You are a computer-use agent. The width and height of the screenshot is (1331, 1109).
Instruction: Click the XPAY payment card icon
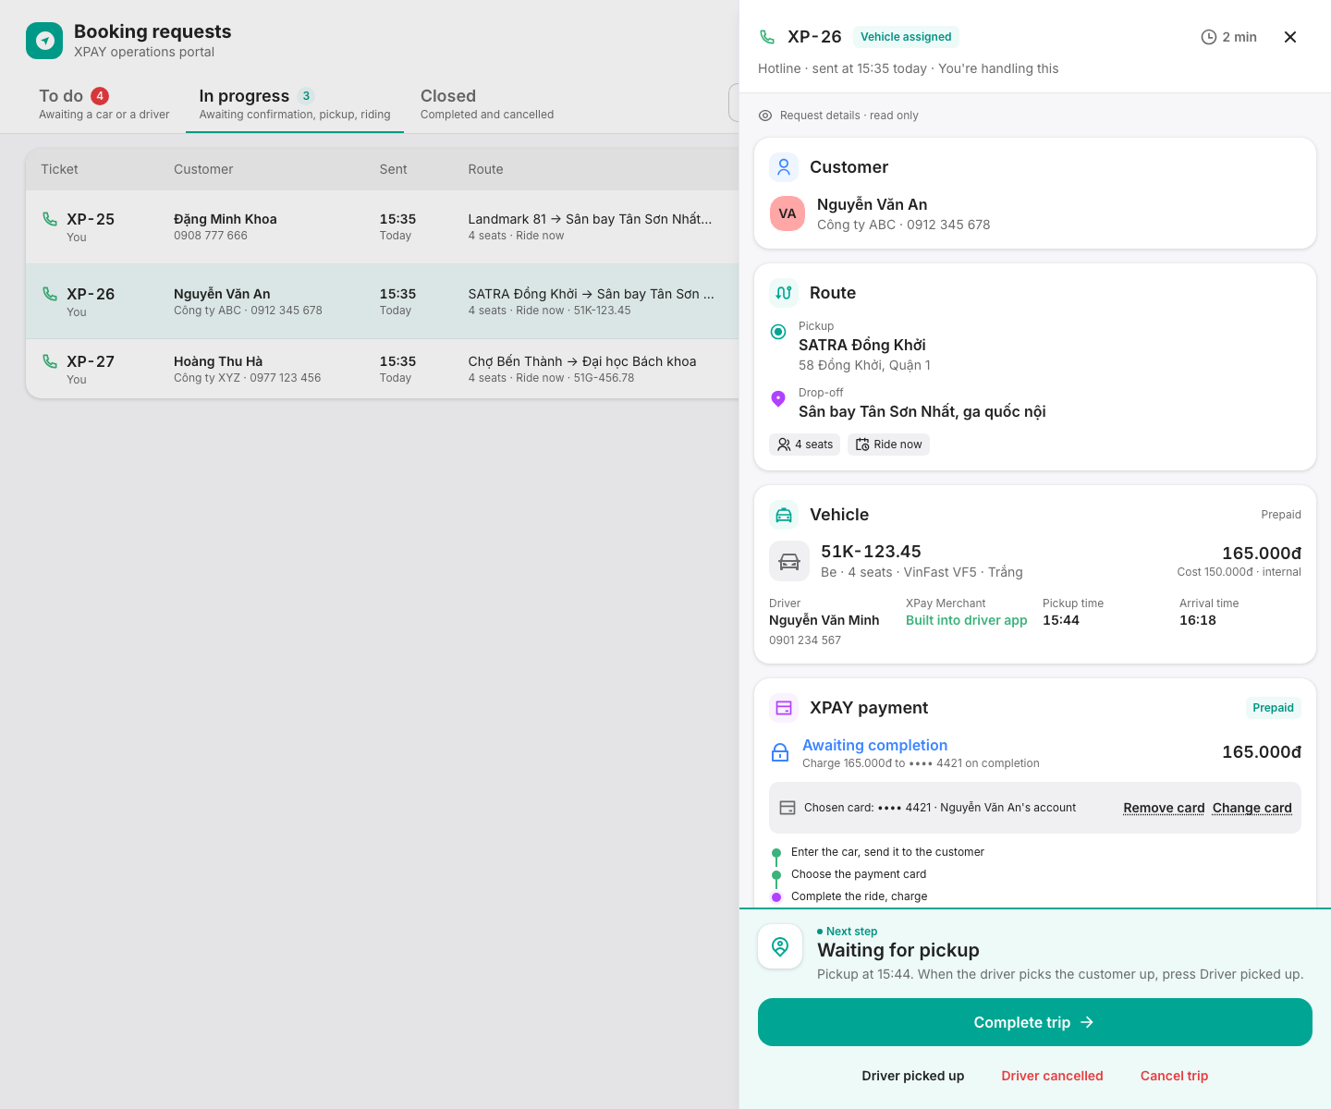784,708
